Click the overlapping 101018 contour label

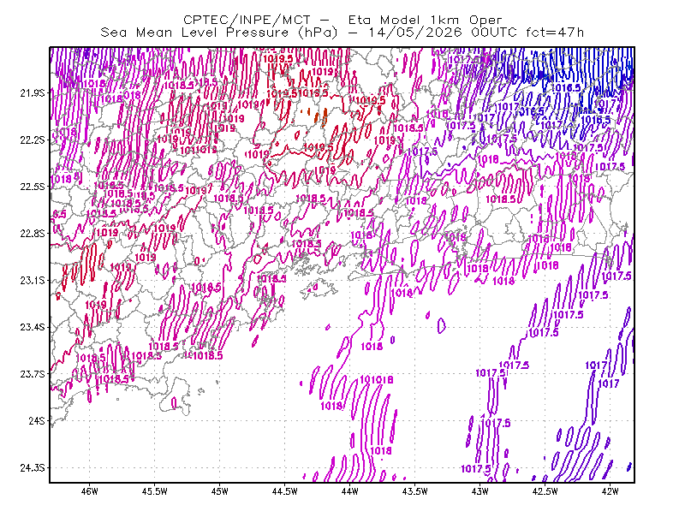point(376,380)
